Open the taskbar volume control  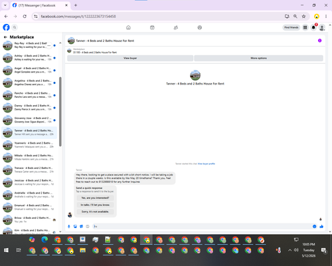(296, 250)
